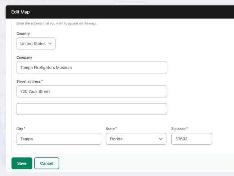Click the address help text above Country
Screen dimensions: 234x176
[x=56, y=23]
